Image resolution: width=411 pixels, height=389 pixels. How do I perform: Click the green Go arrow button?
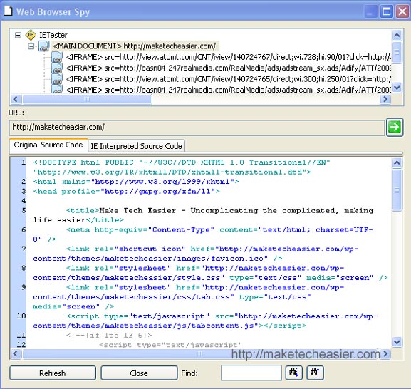(x=395, y=127)
